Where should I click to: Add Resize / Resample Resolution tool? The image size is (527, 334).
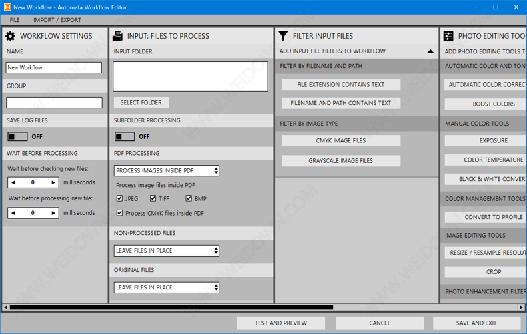point(486,253)
